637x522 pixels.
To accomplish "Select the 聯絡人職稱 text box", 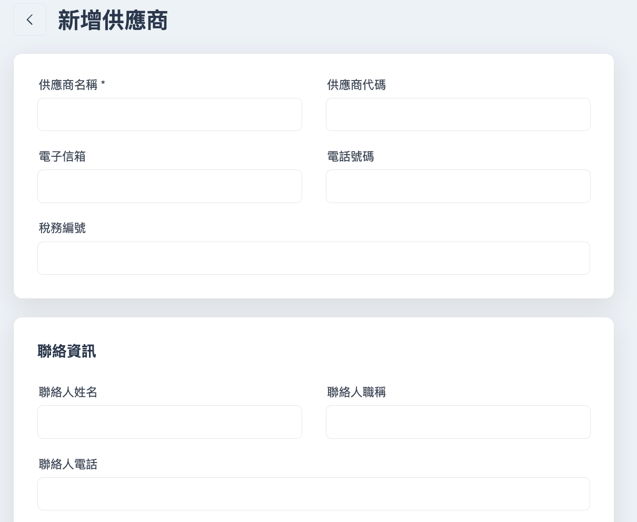I will [458, 422].
